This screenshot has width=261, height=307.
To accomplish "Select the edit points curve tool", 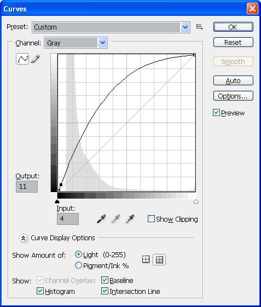I will tap(22, 59).
